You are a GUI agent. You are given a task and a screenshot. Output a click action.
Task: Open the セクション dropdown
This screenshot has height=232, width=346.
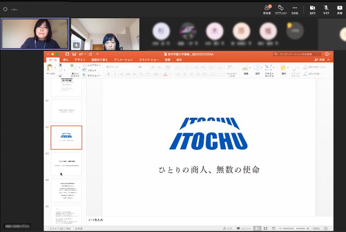point(92,75)
